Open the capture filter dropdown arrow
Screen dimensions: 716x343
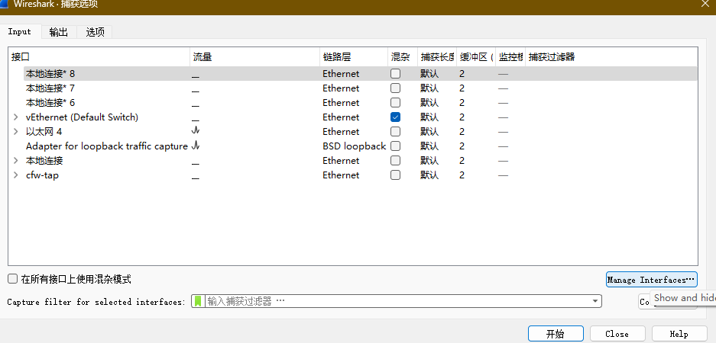(595, 301)
